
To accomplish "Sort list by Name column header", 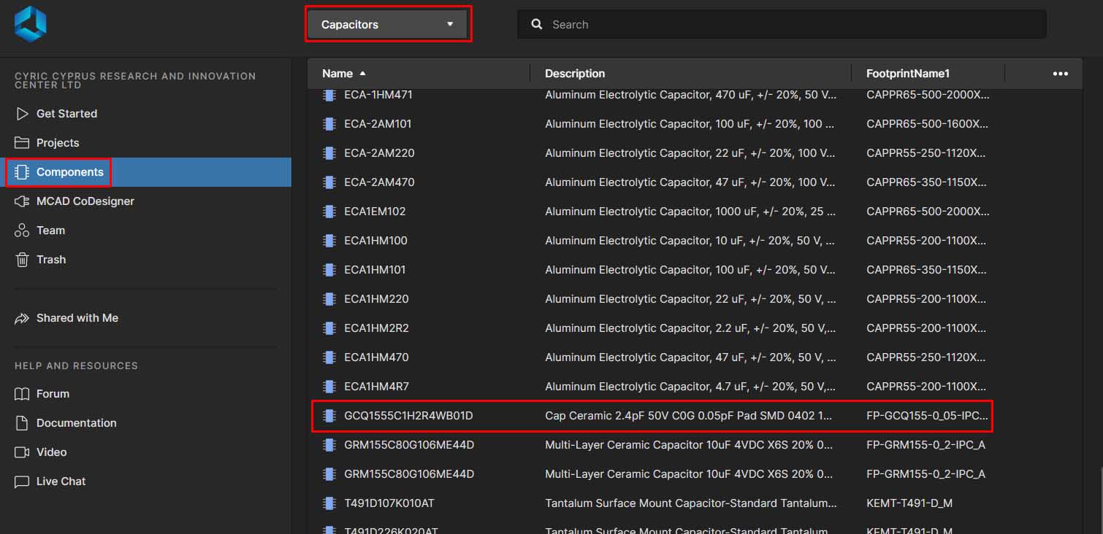I will [x=337, y=74].
